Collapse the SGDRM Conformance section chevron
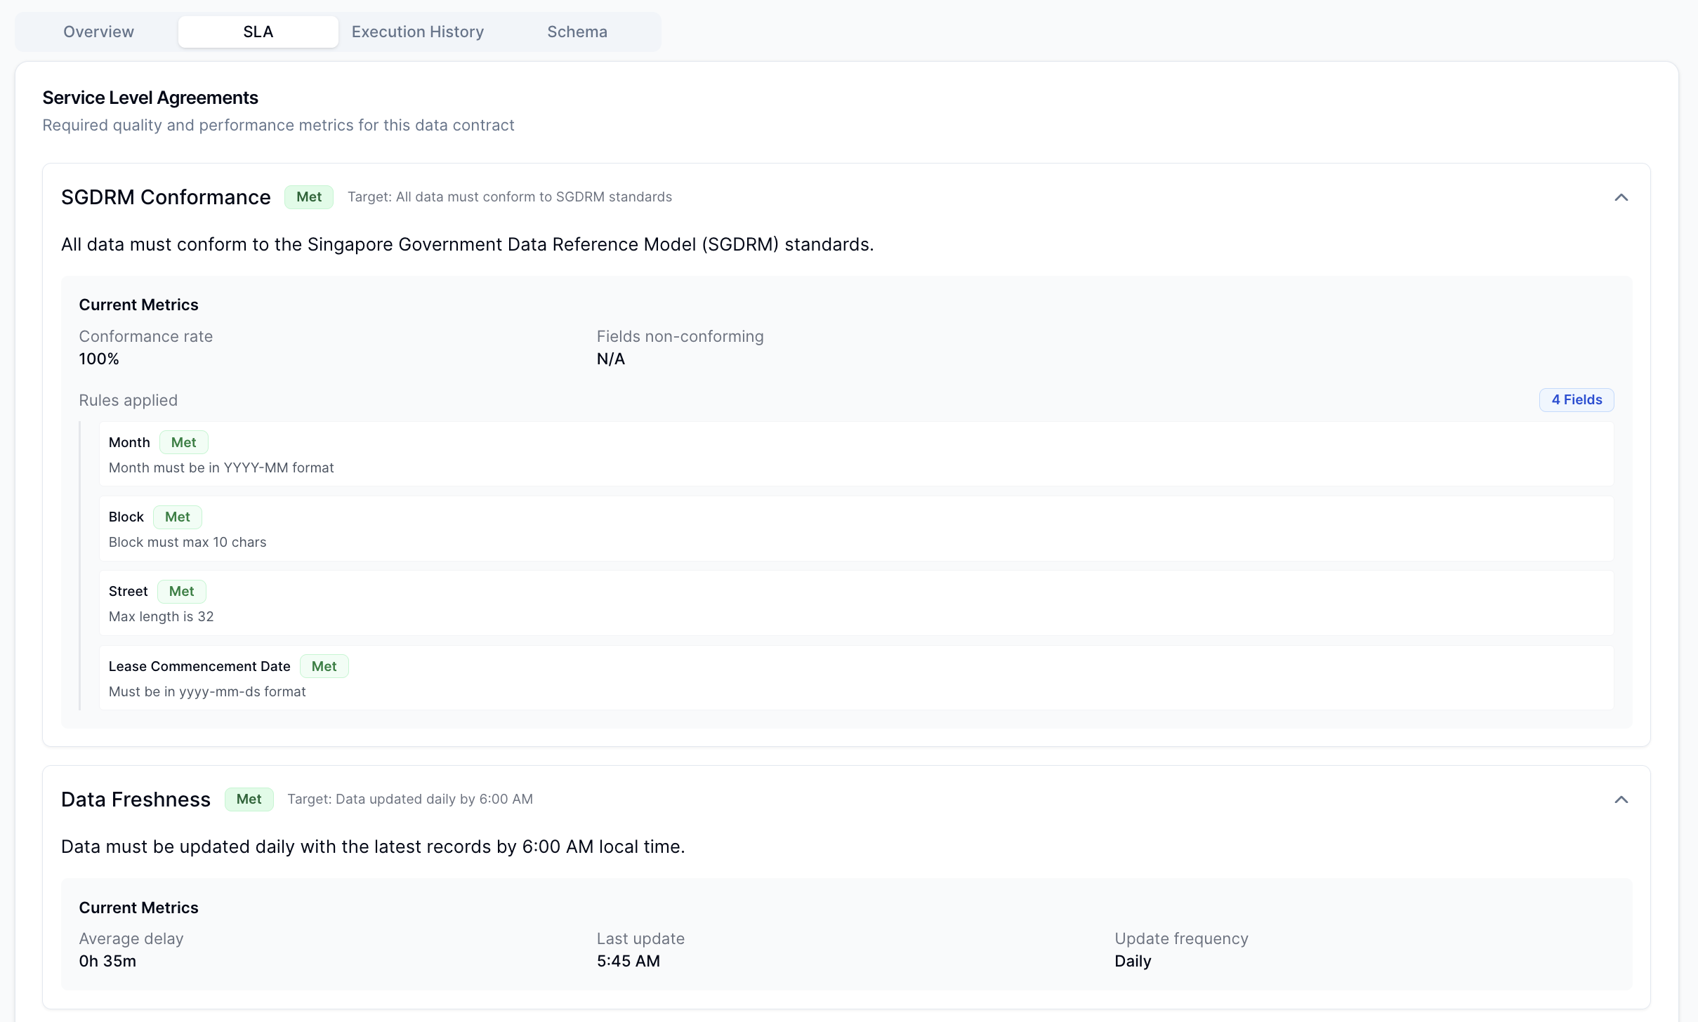 click(x=1621, y=197)
